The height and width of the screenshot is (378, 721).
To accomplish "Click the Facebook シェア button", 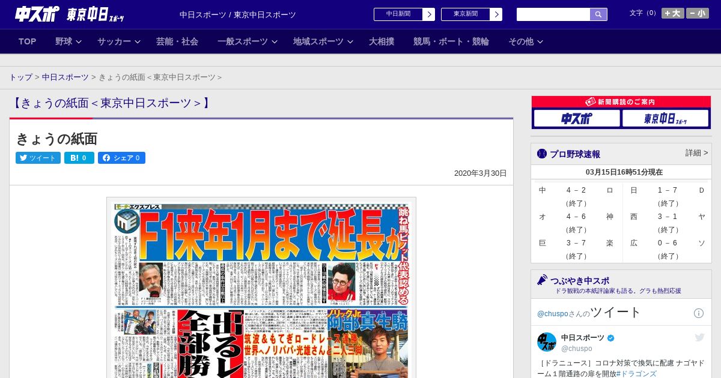I will click(121, 158).
